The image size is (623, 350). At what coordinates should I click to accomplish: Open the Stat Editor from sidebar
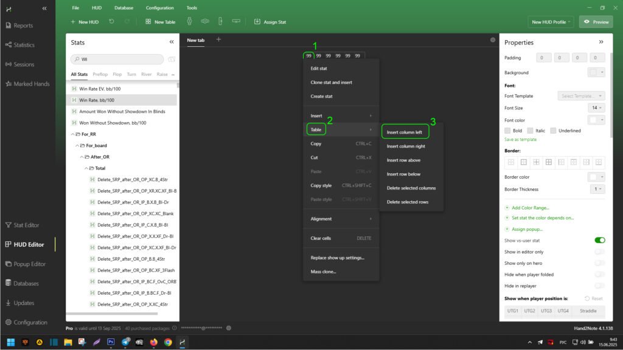pos(26,225)
